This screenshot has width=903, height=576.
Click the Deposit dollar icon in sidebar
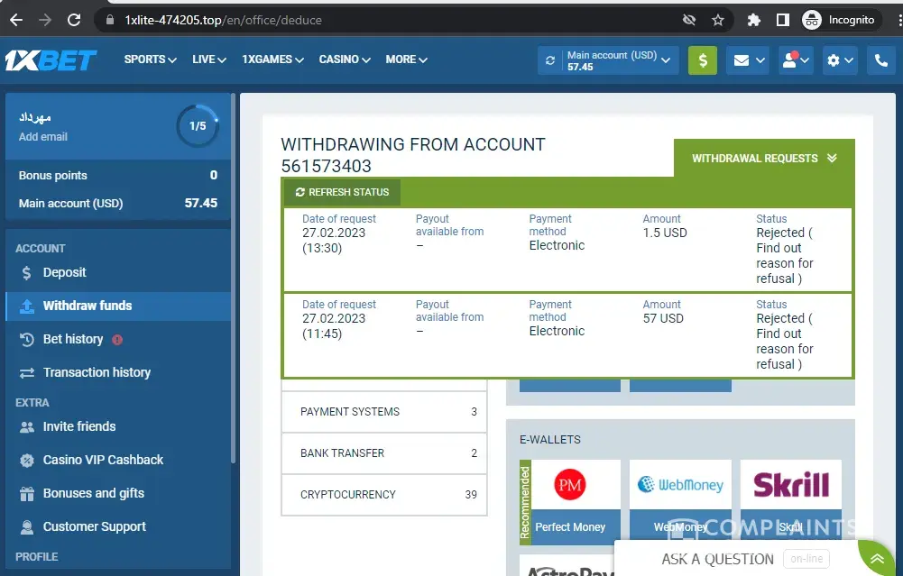click(x=26, y=273)
